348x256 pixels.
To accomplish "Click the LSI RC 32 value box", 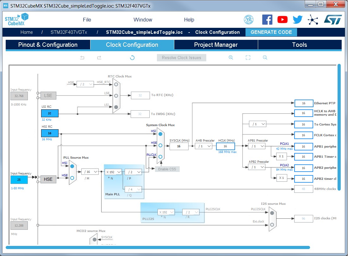I will pyautogui.click(x=50, y=113).
